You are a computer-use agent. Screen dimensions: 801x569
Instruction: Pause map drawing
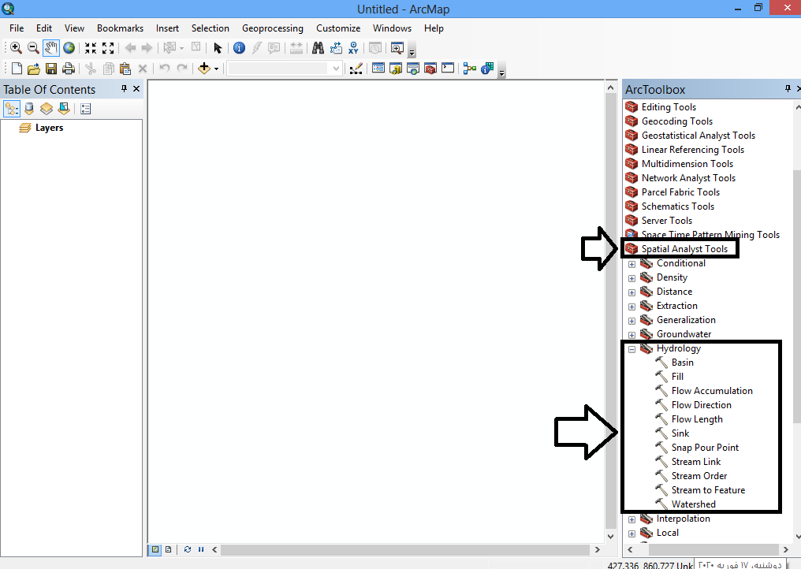coord(201,549)
